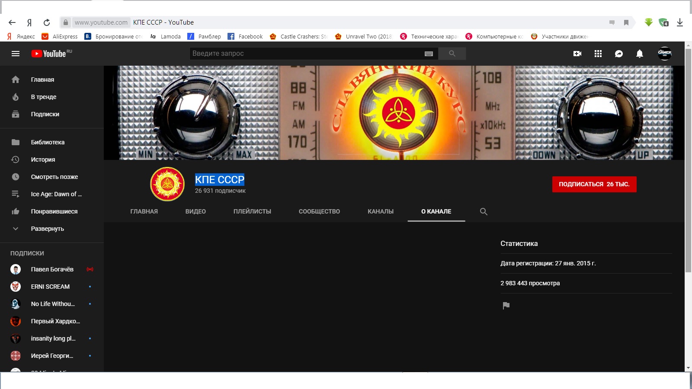Viewport: 692px width, 389px height.
Task: Open История in the sidebar
Action: 52,159
